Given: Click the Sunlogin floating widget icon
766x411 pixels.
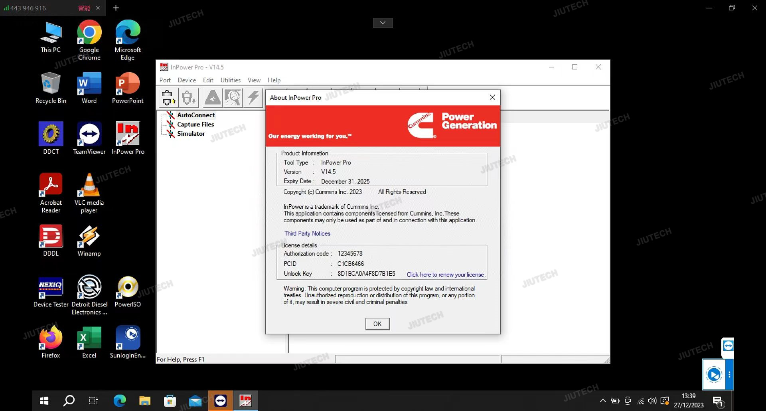Looking at the screenshot, I should pos(714,375).
